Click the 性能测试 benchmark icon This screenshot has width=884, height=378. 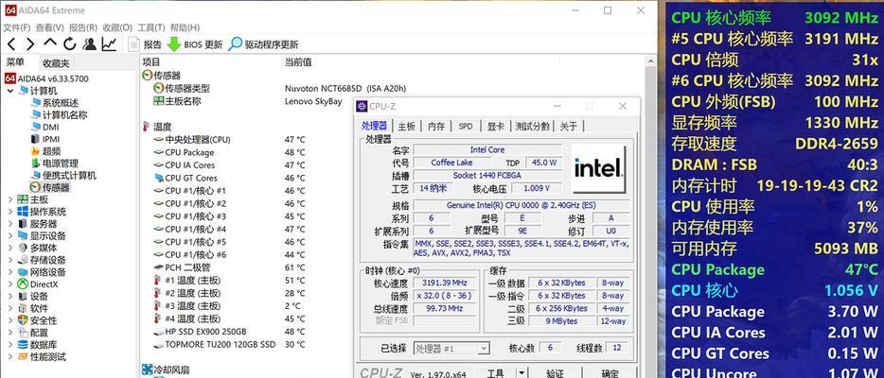coord(23,356)
